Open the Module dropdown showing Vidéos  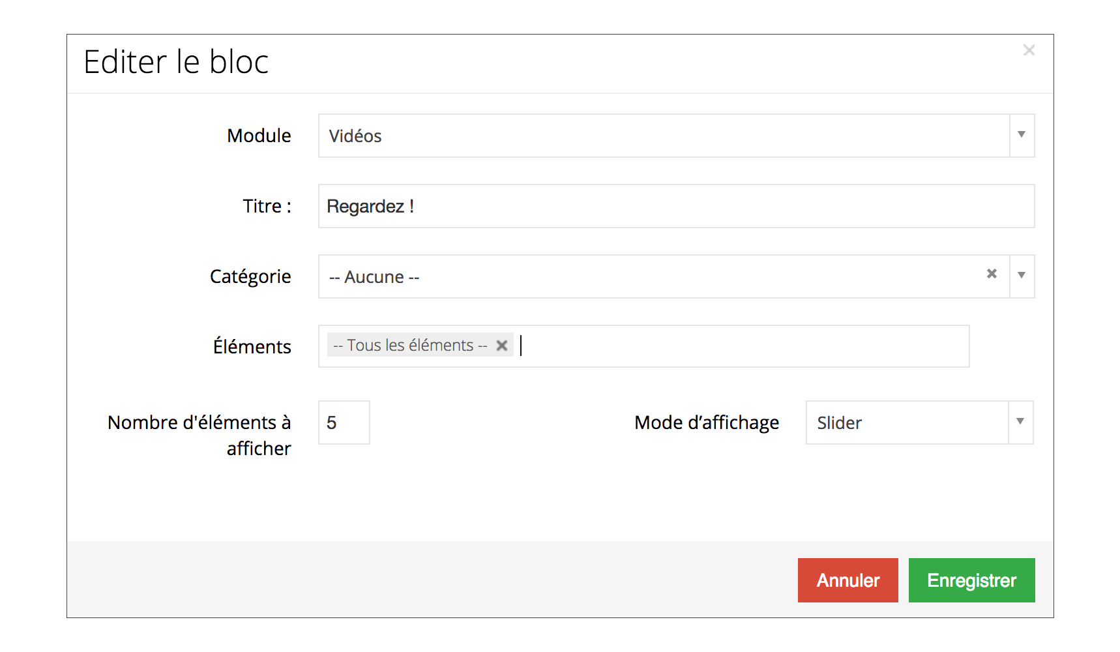tap(676, 136)
